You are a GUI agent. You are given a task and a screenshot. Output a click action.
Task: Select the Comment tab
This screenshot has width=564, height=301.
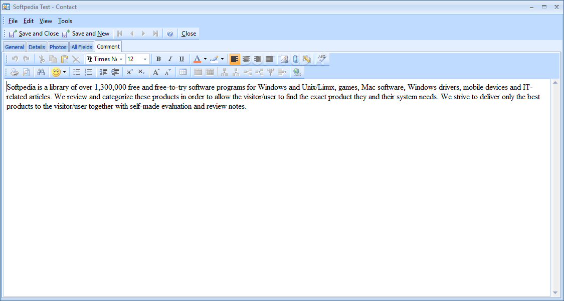pyautogui.click(x=108, y=47)
